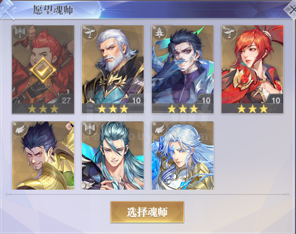
Task: Click the bird class icon on the elder card
Action: click(x=89, y=32)
